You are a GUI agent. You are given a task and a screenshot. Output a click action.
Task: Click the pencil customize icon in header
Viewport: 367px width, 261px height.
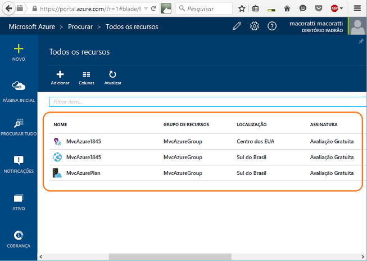[237, 26]
